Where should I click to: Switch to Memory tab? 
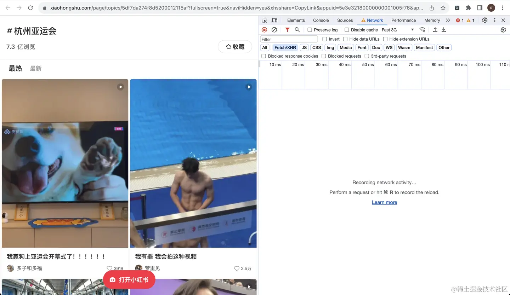(432, 20)
